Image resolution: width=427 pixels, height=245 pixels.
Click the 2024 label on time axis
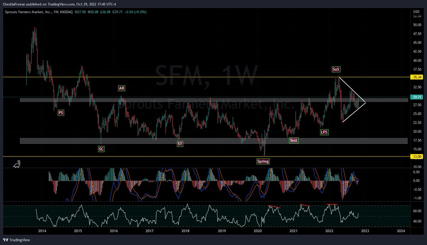point(401,231)
